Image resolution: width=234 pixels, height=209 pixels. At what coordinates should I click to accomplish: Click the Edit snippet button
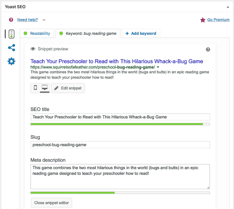(x=68, y=88)
